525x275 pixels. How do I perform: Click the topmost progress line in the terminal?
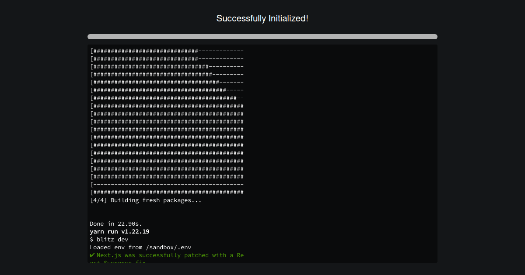coord(167,51)
